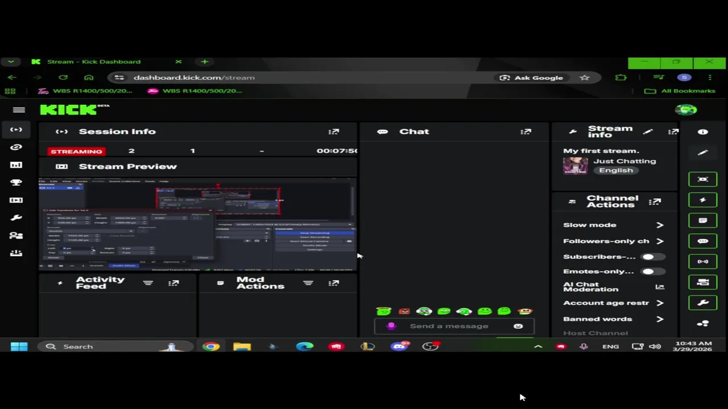Open the All Bookmarks folder
Viewport: 728px width, 409px height.
tap(680, 91)
